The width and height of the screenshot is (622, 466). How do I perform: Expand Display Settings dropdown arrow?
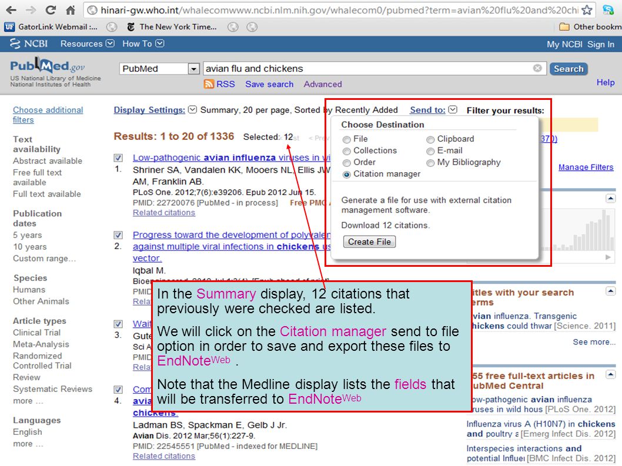pos(192,109)
